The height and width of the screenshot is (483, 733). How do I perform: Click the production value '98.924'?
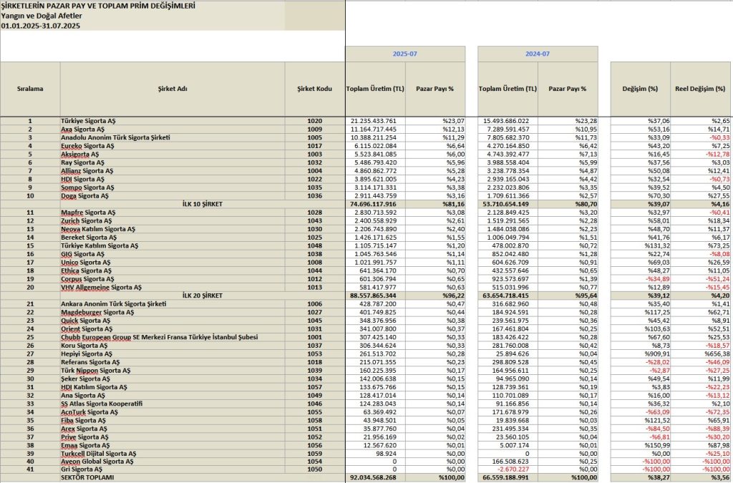pyautogui.click(x=375, y=454)
